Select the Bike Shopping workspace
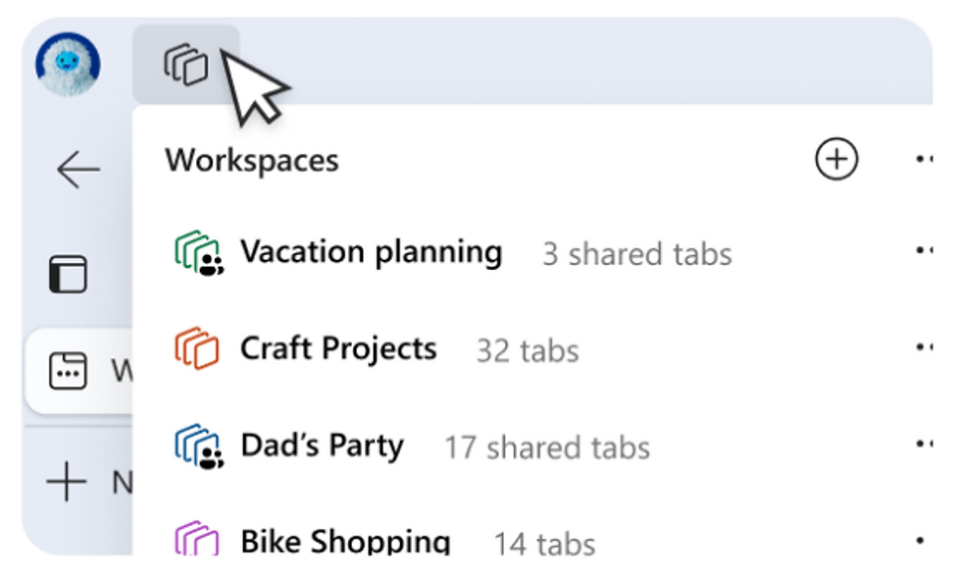 tap(345, 541)
